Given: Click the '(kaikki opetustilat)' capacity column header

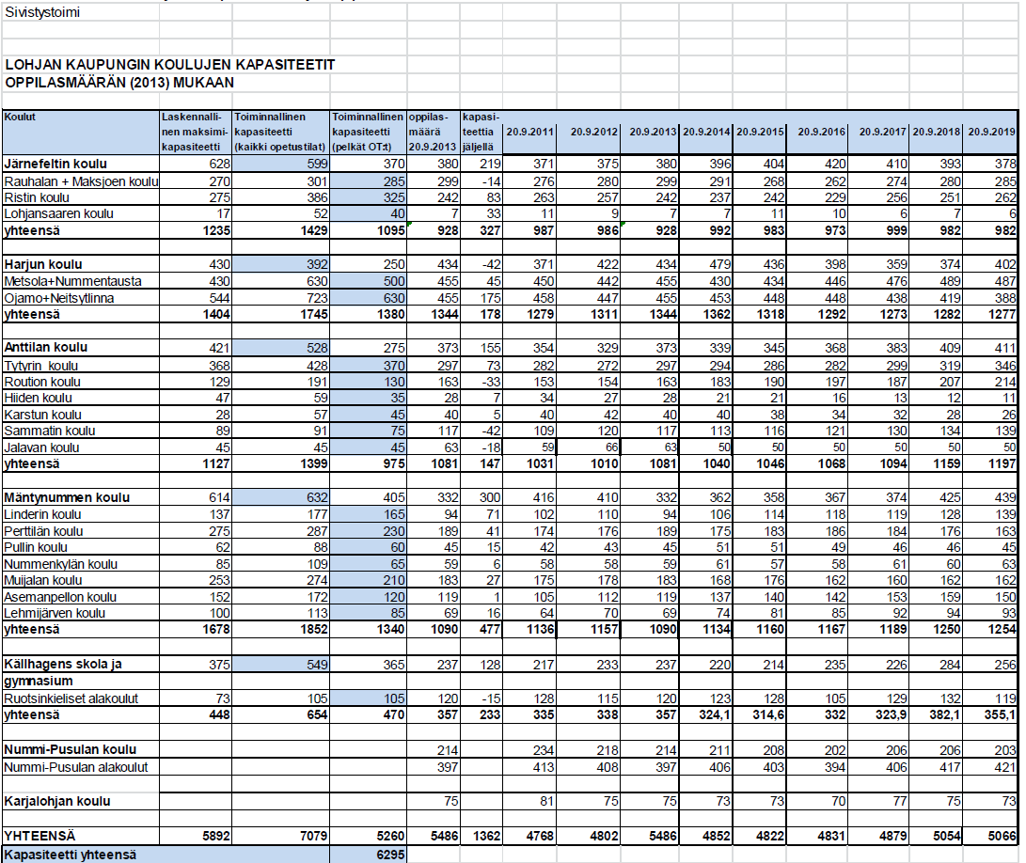Looking at the screenshot, I should (x=280, y=132).
